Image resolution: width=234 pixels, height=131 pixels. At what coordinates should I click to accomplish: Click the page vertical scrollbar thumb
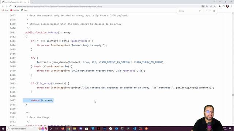click(233, 95)
